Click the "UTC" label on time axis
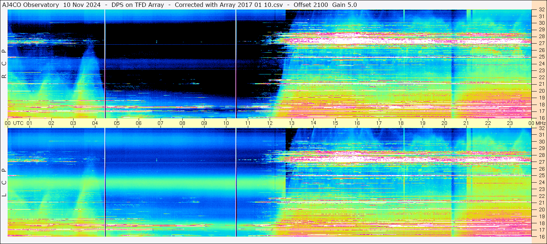Screen dimensions: 547x244 click(x=19, y=123)
